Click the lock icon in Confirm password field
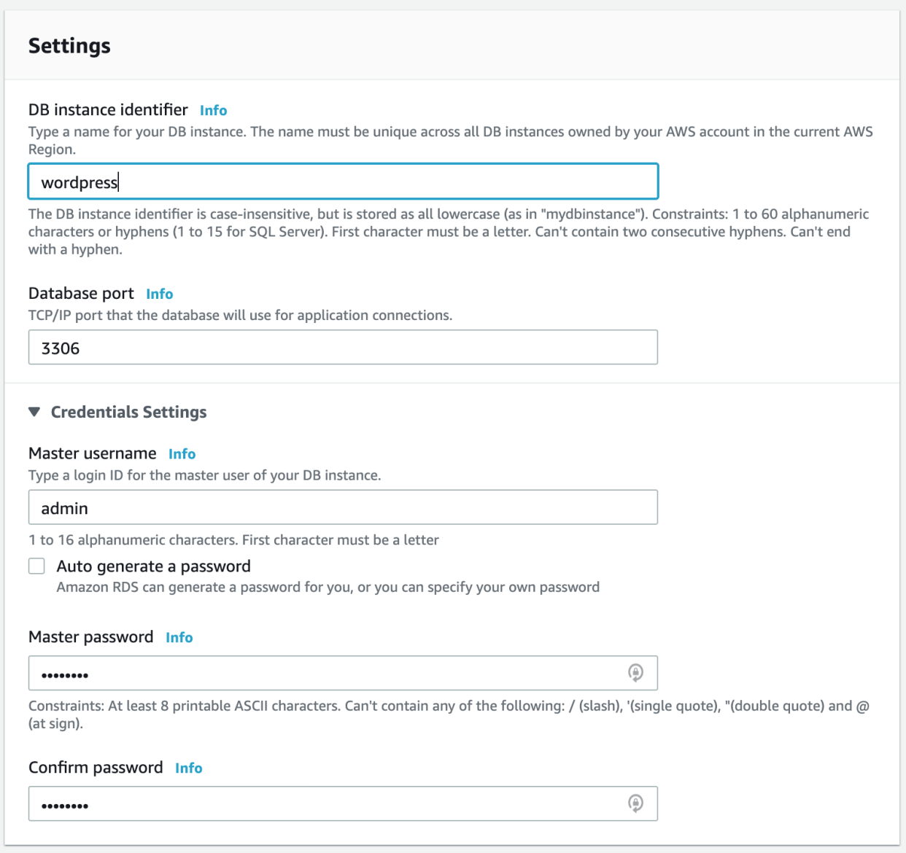The height and width of the screenshot is (853, 906). point(635,803)
